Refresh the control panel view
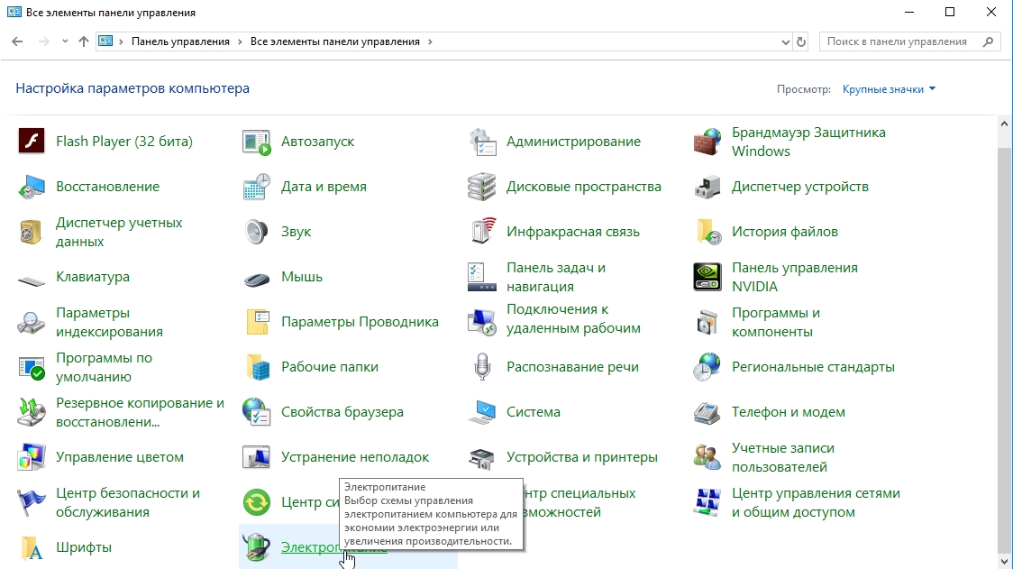 (x=801, y=42)
